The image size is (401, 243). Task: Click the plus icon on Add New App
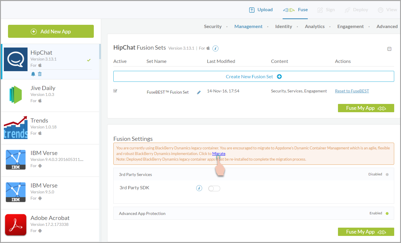coord(34,32)
